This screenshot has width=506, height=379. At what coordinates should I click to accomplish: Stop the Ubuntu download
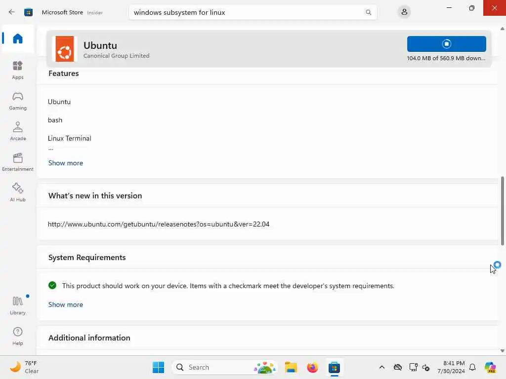tap(446, 44)
